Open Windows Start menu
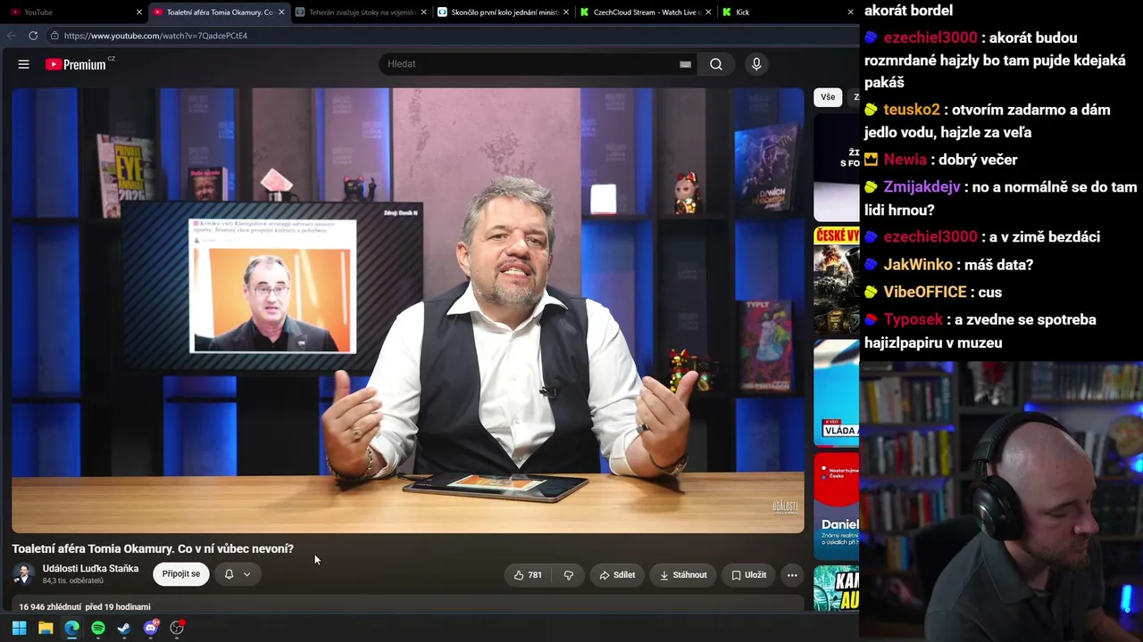 tap(19, 628)
